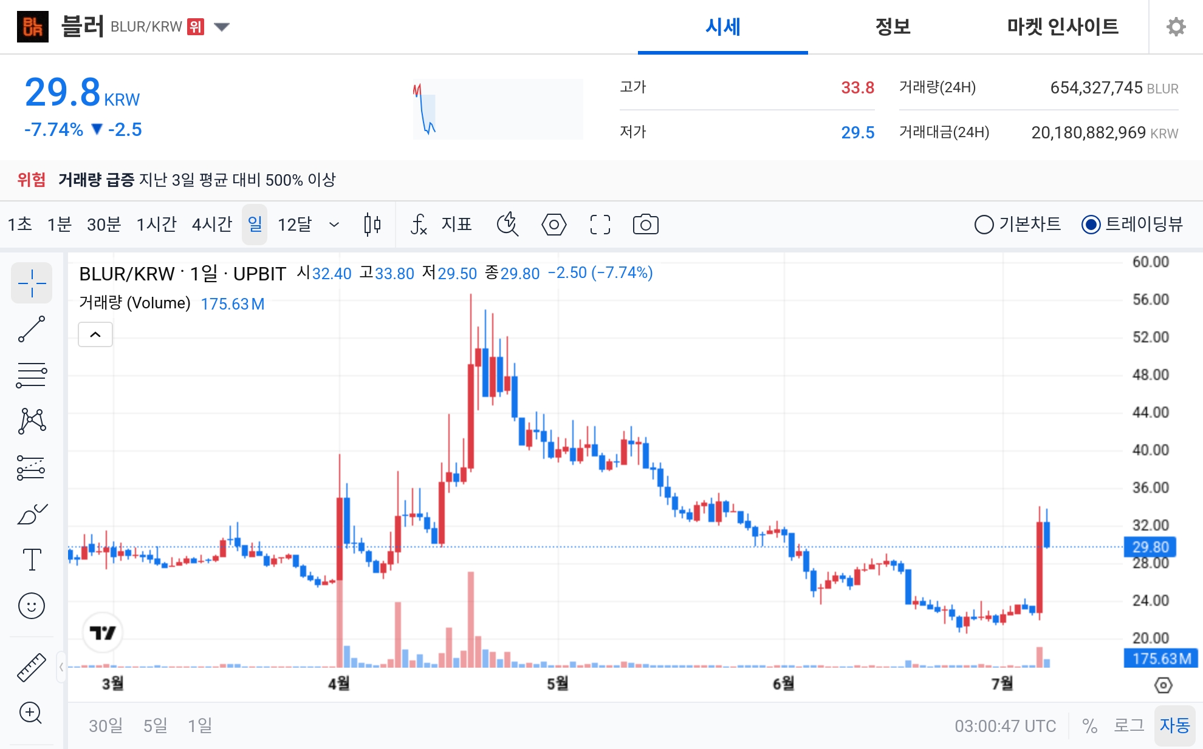Select the brush drawing tool
1203x749 pixels.
(32, 513)
